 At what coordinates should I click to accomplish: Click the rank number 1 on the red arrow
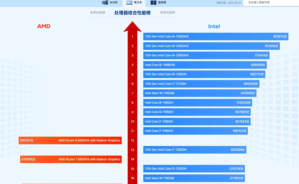coord(132,36)
